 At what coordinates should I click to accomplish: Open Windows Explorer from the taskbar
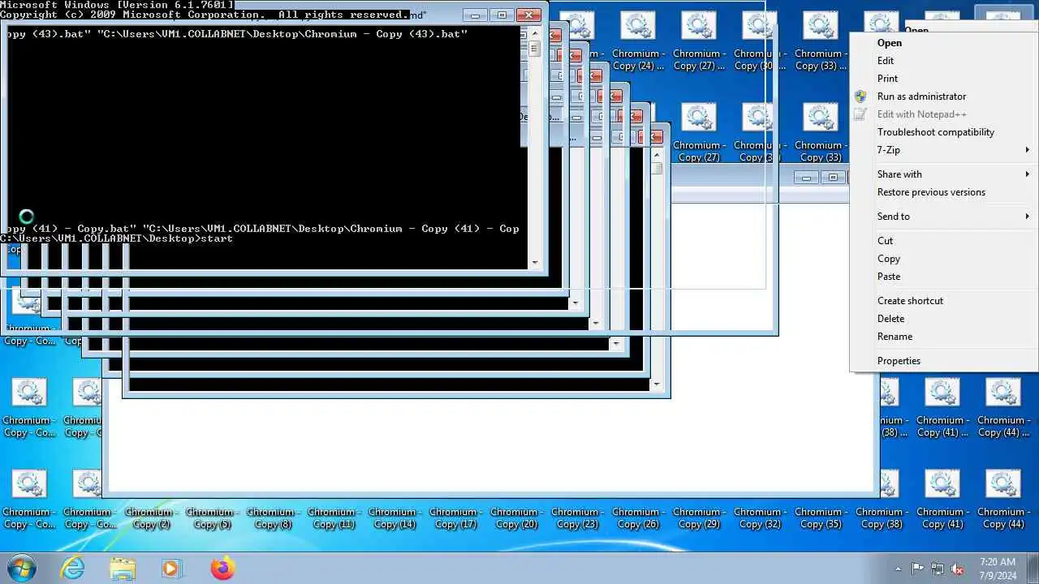tap(123, 568)
